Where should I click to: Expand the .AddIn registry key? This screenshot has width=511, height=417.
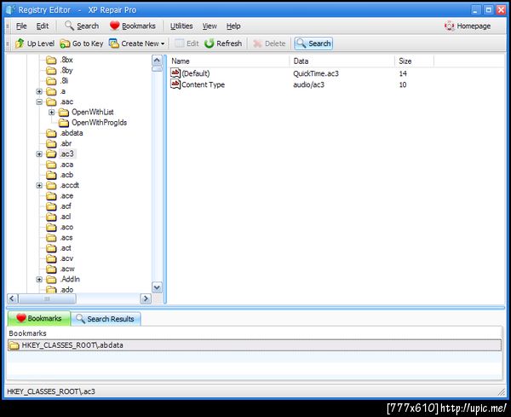pyautogui.click(x=39, y=280)
